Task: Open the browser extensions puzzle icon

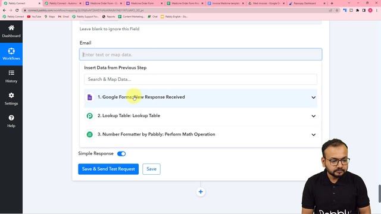Action: click(357, 11)
